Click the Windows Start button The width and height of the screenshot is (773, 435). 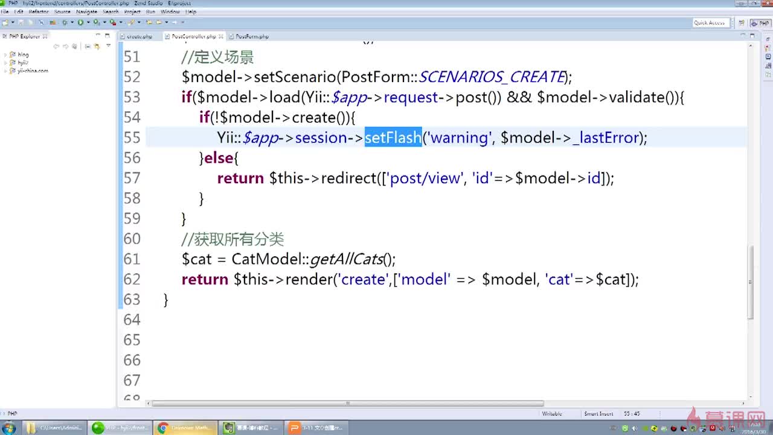(x=9, y=428)
